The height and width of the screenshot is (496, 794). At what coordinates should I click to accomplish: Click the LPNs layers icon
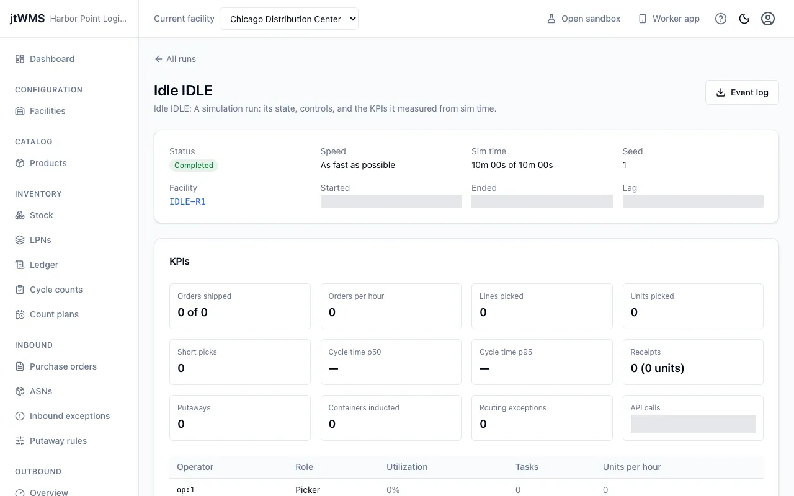coord(20,240)
